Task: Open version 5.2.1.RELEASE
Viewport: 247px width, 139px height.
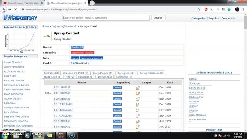Action: [x=62, y=93]
